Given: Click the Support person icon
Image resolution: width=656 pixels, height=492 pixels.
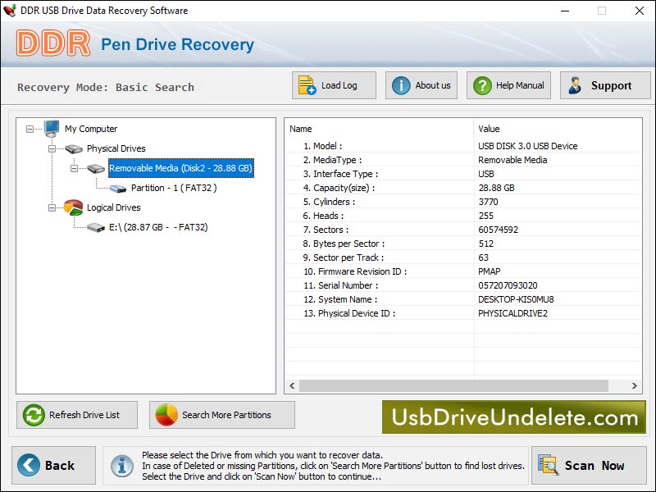Looking at the screenshot, I should [575, 85].
